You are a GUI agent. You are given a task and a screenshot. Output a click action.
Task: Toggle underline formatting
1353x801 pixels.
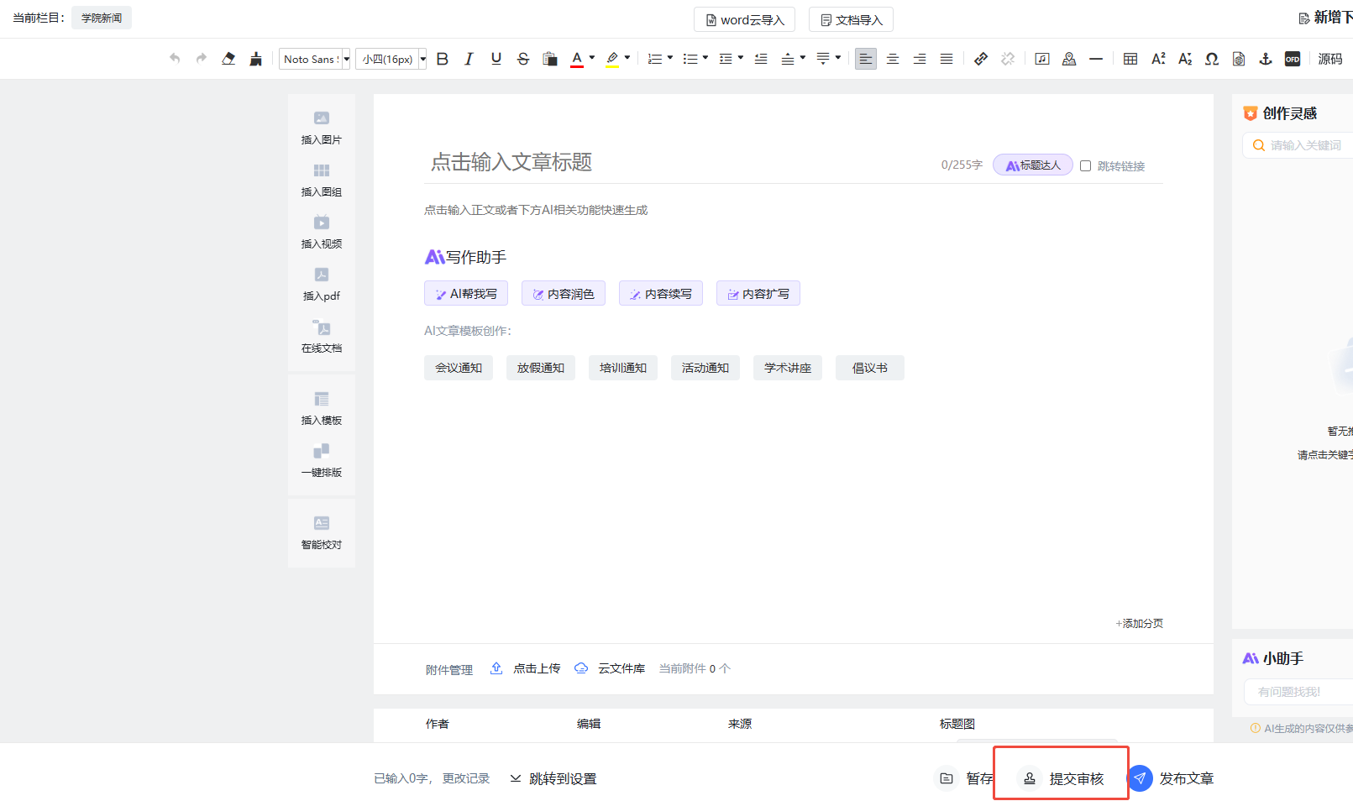[496, 59]
